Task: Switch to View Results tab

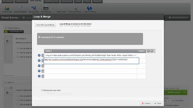Action: click(x=67, y=1)
